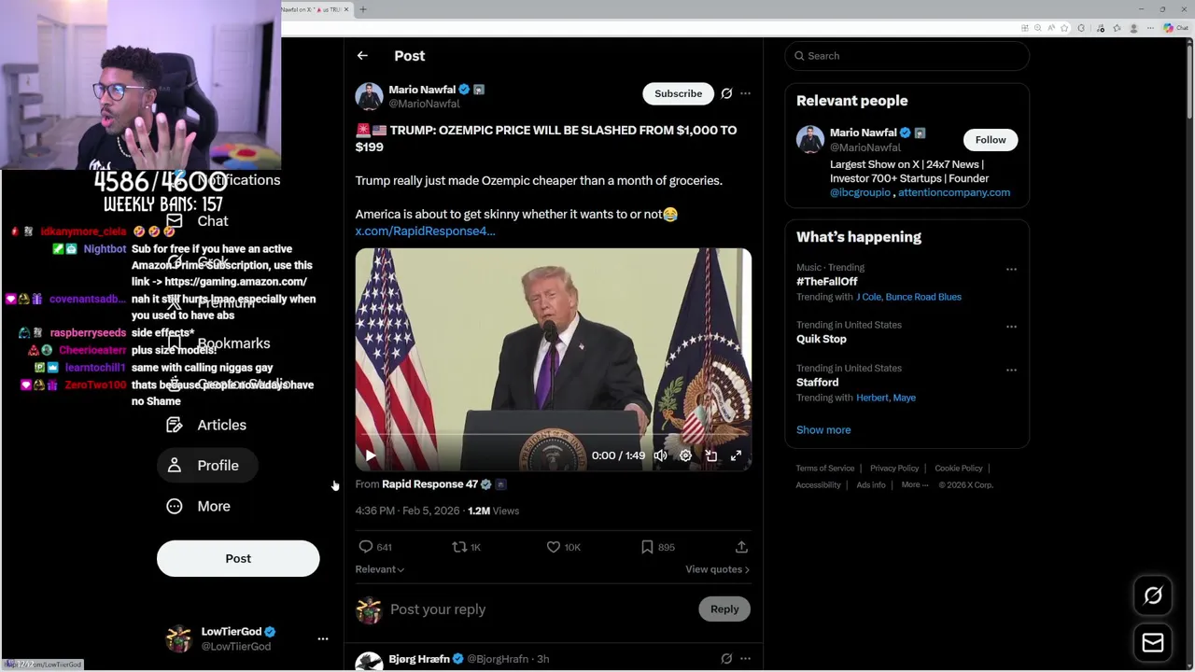This screenshot has width=1195, height=672.
Task: Open LowTierGod account options menu
Action: [x=323, y=639]
